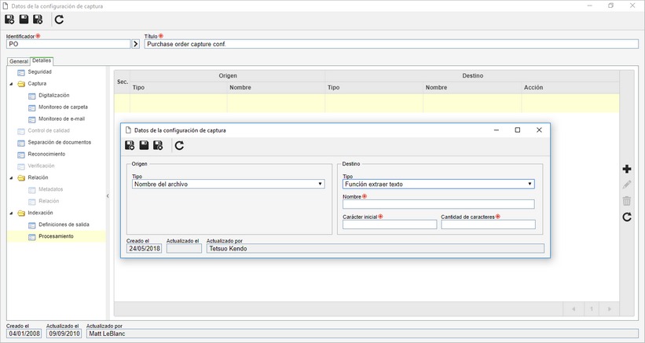Viewport: 645px width, 343px height.
Task: Select Digitalización in the tree
Action: tap(54, 95)
